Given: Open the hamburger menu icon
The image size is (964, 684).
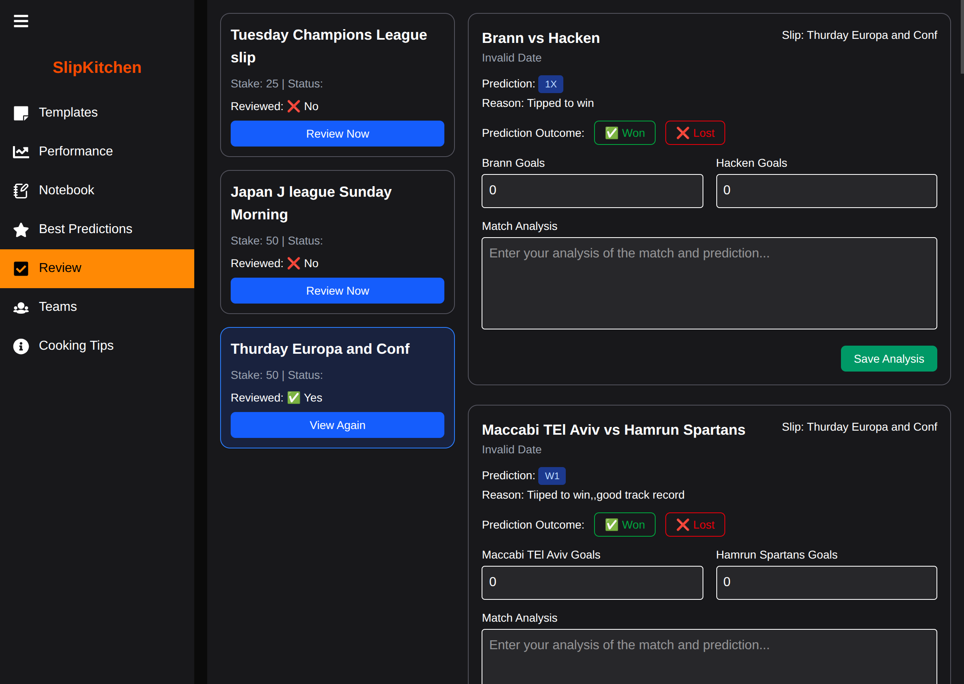Looking at the screenshot, I should pos(21,21).
